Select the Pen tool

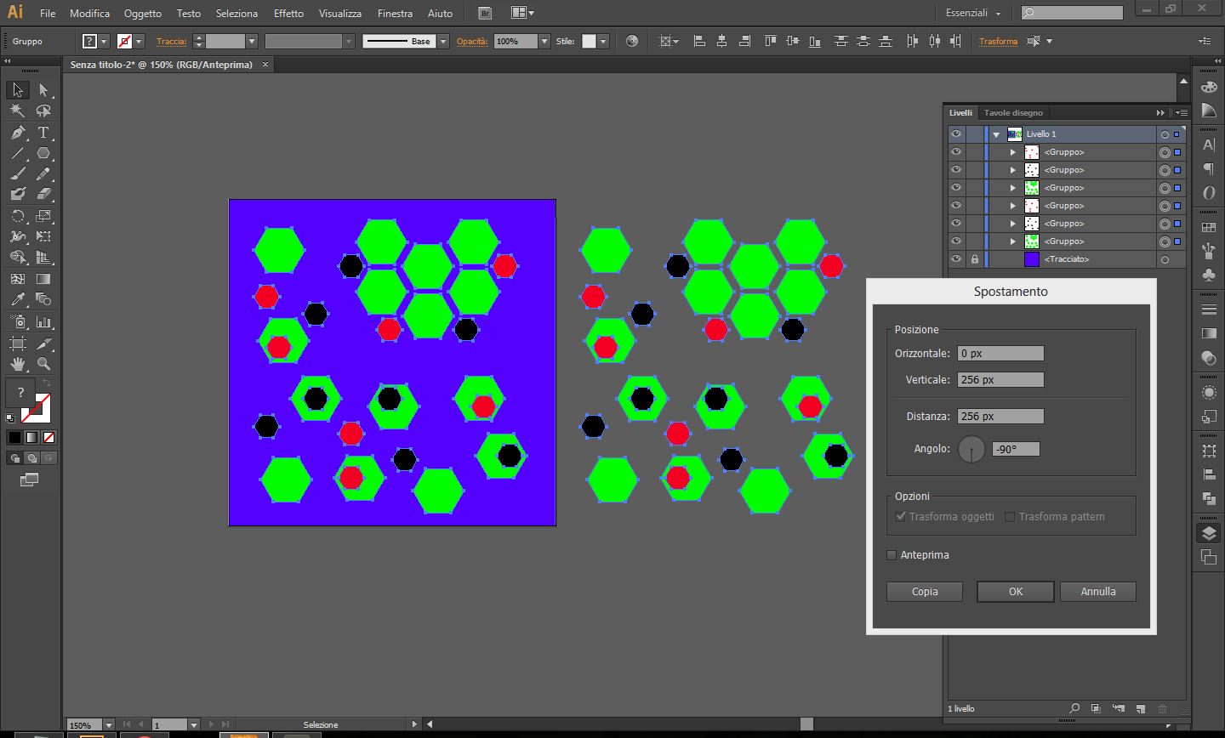pos(18,133)
